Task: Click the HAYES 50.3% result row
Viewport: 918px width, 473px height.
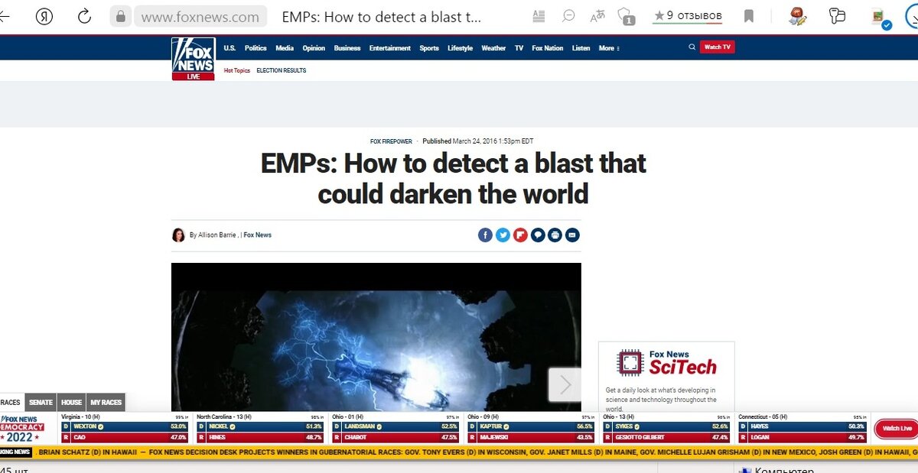Action: 802,426
